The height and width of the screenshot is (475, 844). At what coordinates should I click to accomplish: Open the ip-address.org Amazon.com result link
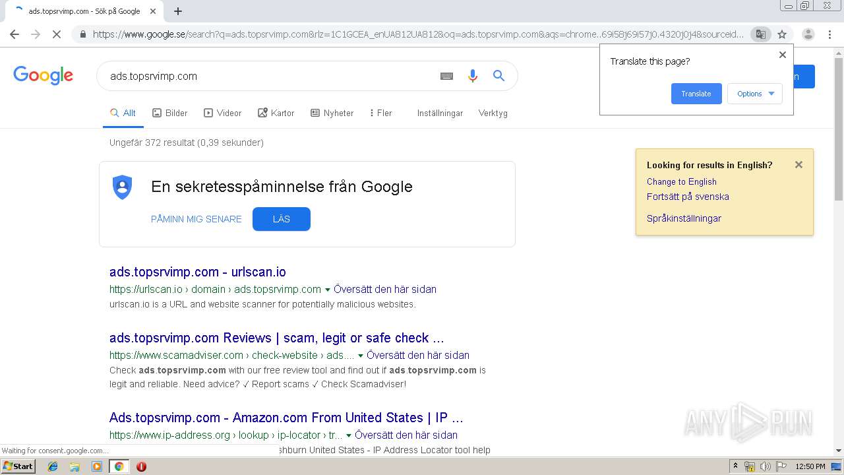click(286, 418)
